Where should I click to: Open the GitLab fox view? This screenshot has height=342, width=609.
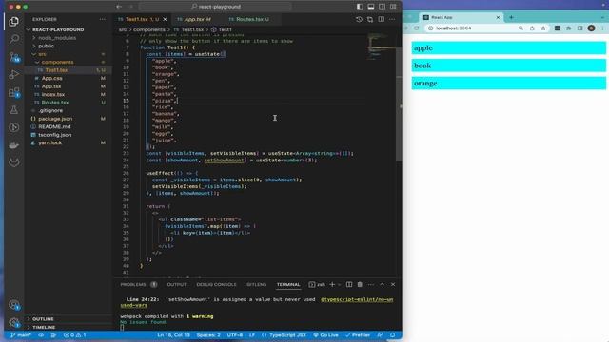pyautogui.click(x=14, y=162)
